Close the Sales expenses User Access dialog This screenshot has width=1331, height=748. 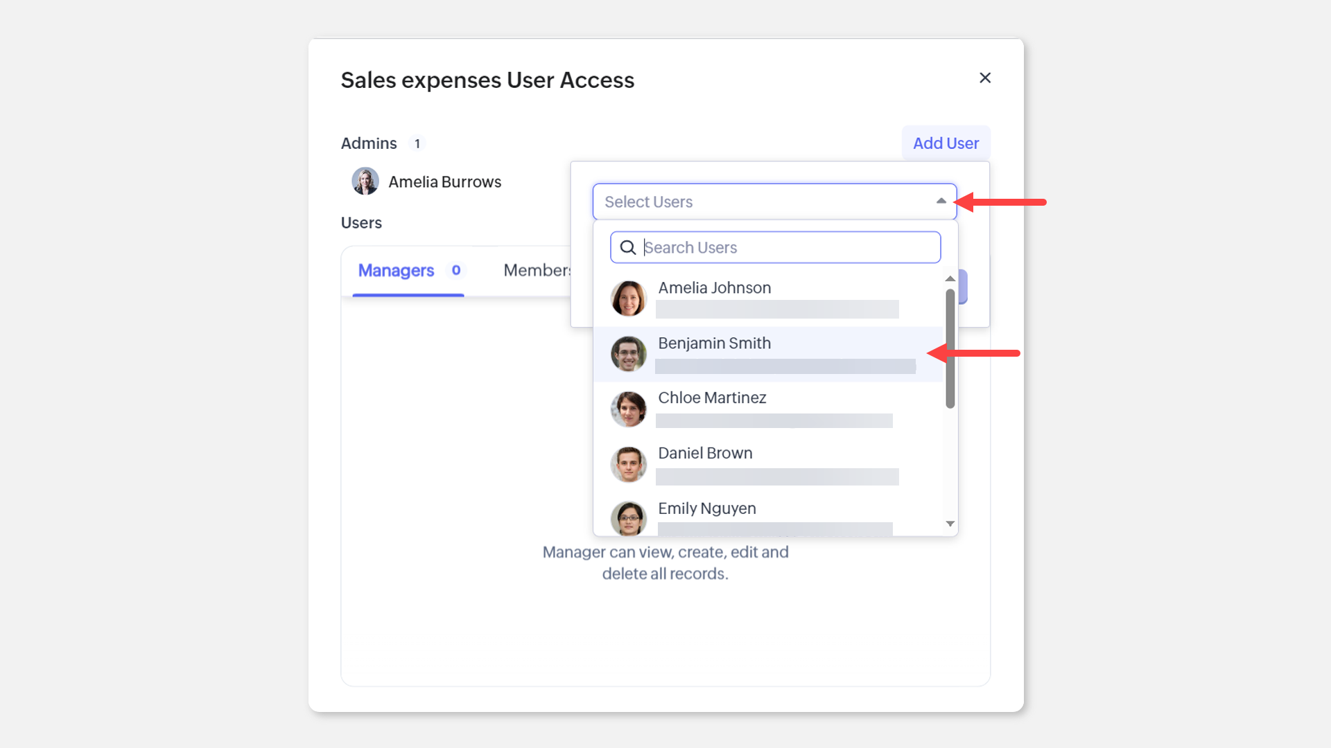pos(984,78)
